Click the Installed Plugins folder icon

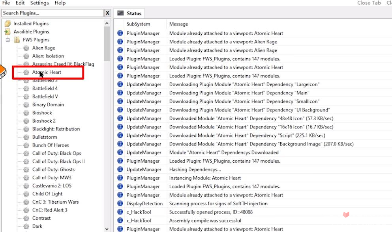[8, 24]
